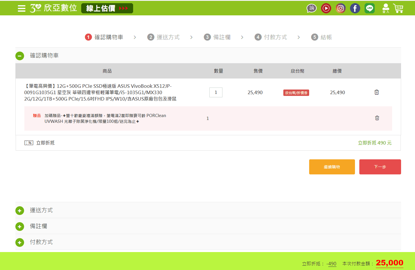The width and height of the screenshot is (415, 270).
Task: Collapse the 確認購物車 section
Action: (20, 56)
